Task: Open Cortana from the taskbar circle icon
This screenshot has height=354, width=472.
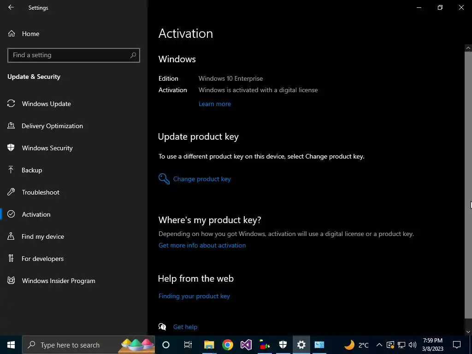Action: (x=166, y=345)
